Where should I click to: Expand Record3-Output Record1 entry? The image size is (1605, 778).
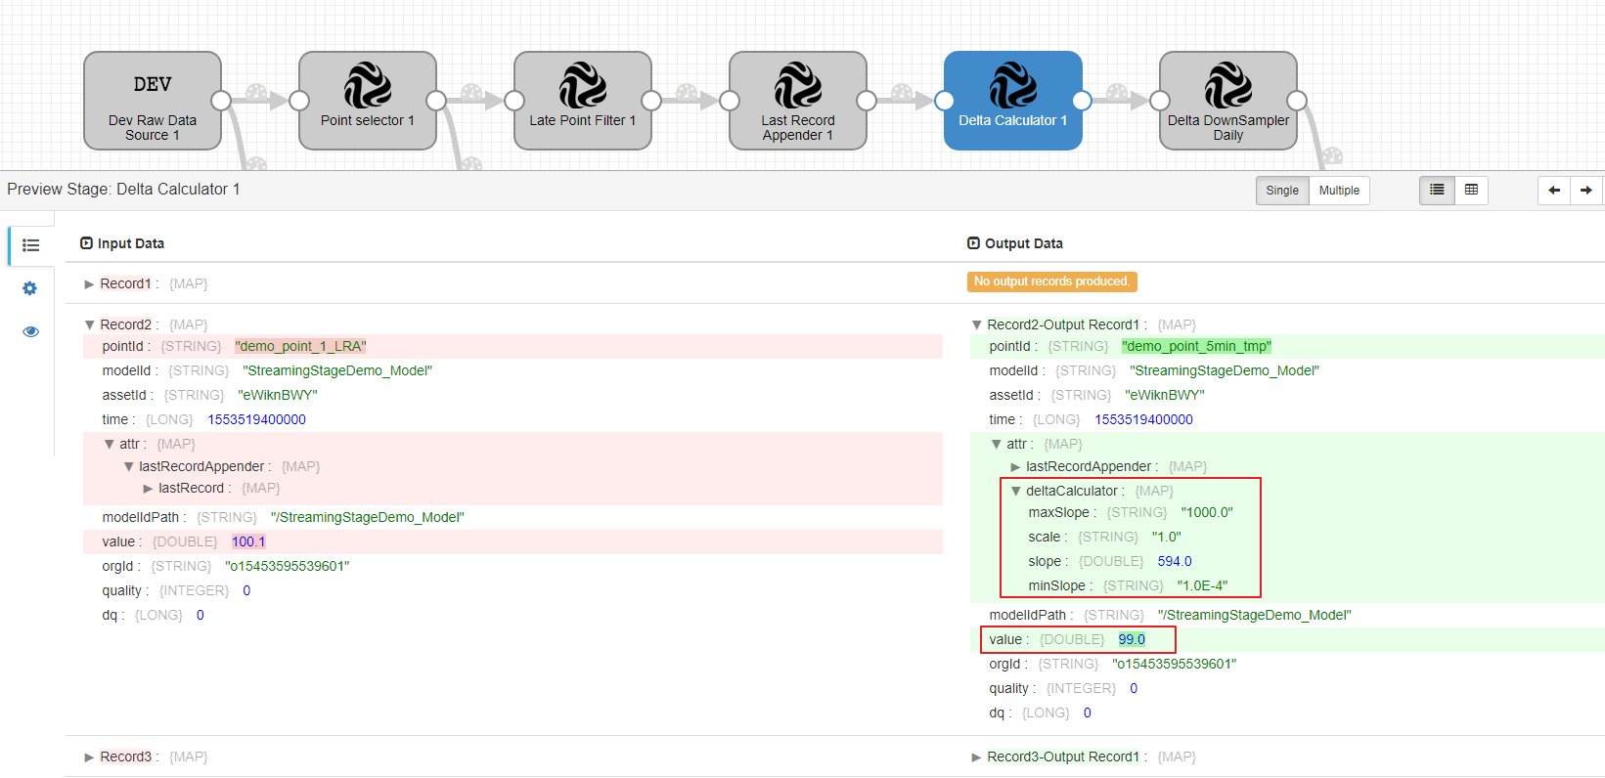click(976, 757)
